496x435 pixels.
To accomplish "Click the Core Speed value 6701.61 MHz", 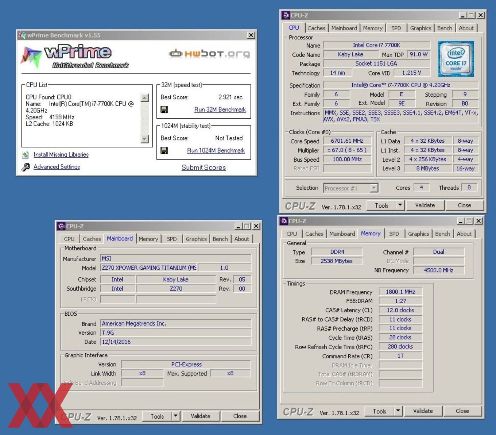I will point(347,141).
